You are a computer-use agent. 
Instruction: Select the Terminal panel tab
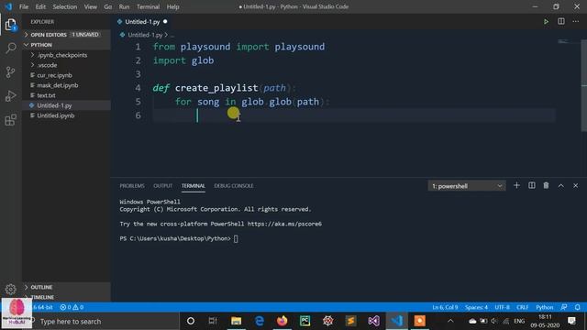(x=194, y=186)
